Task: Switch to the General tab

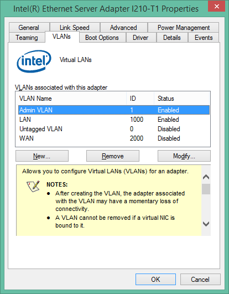Action: (x=29, y=28)
